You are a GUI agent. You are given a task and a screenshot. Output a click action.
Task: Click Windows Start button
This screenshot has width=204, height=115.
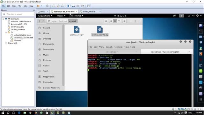[x=3, y=113]
